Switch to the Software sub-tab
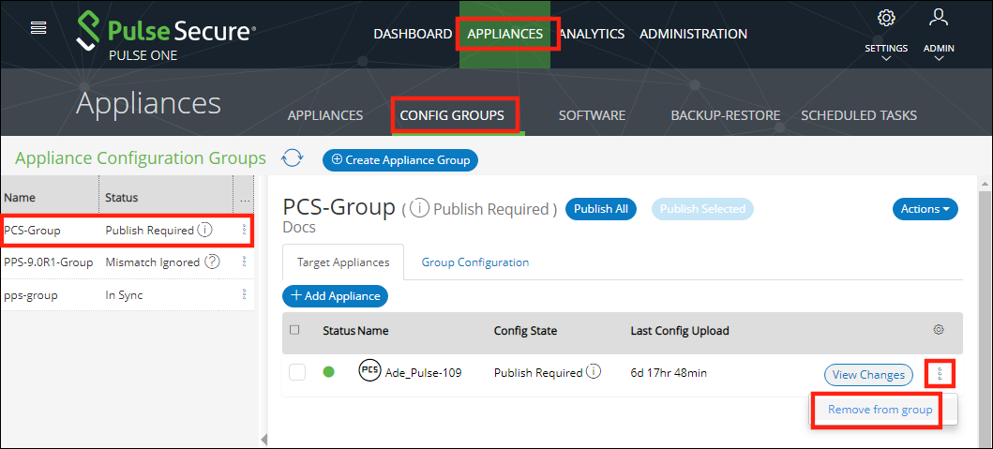Viewport: 993px width, 449px height. (x=592, y=115)
